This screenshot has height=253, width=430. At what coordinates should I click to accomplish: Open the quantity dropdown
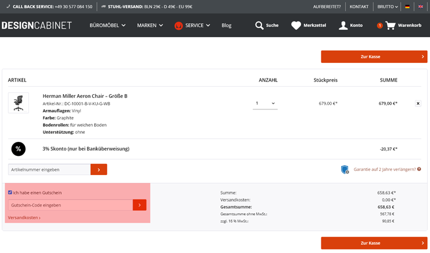point(265,104)
